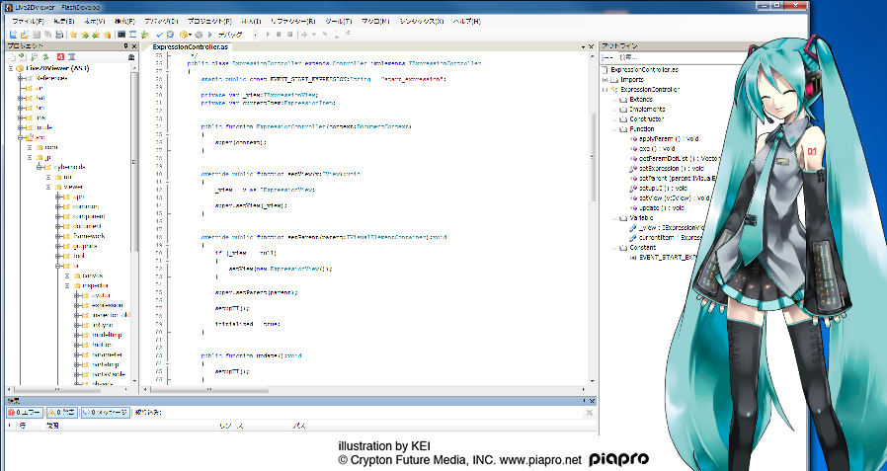887x471 pixels.
Task: Clear the results filter with X icon
Action: click(x=590, y=413)
